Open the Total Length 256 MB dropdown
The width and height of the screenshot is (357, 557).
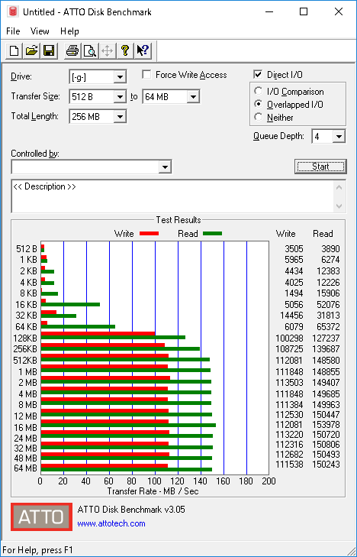pos(120,116)
